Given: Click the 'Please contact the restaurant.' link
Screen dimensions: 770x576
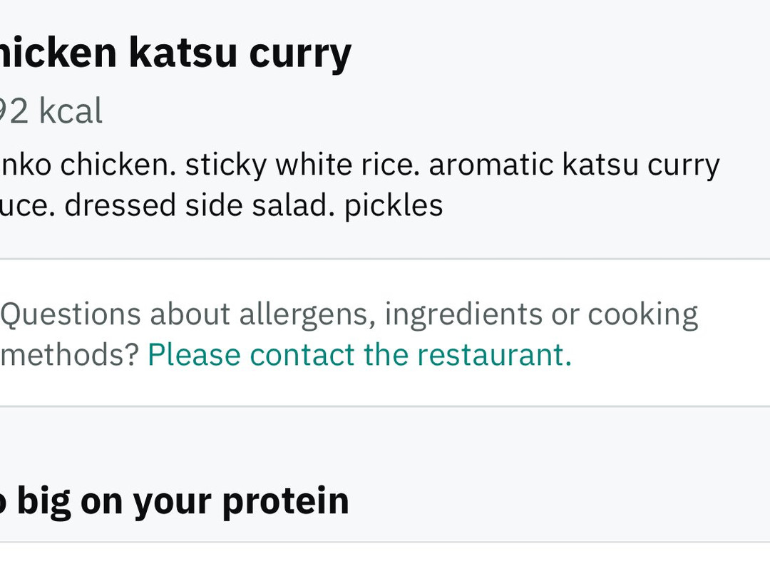Looking at the screenshot, I should [x=359, y=355].
